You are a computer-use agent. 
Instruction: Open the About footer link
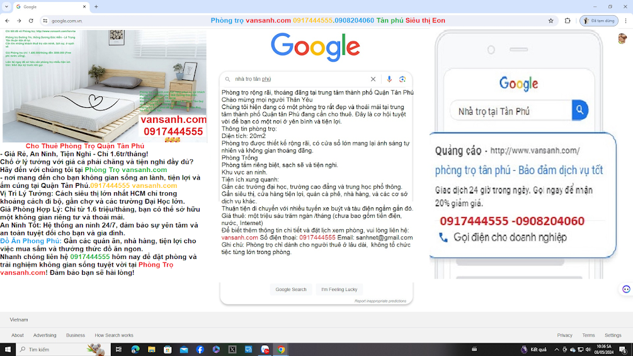pos(18,335)
